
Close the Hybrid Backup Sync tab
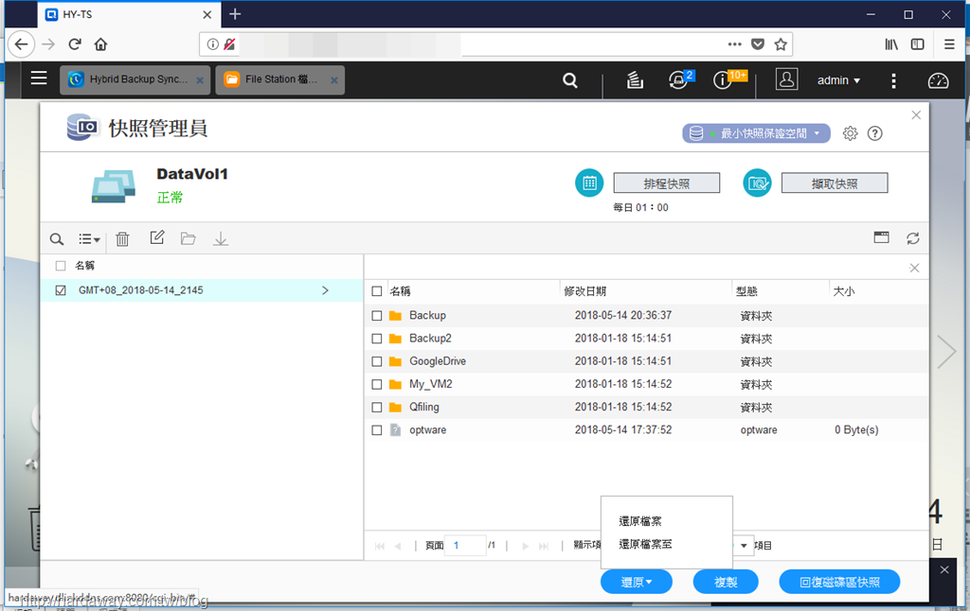pos(200,80)
